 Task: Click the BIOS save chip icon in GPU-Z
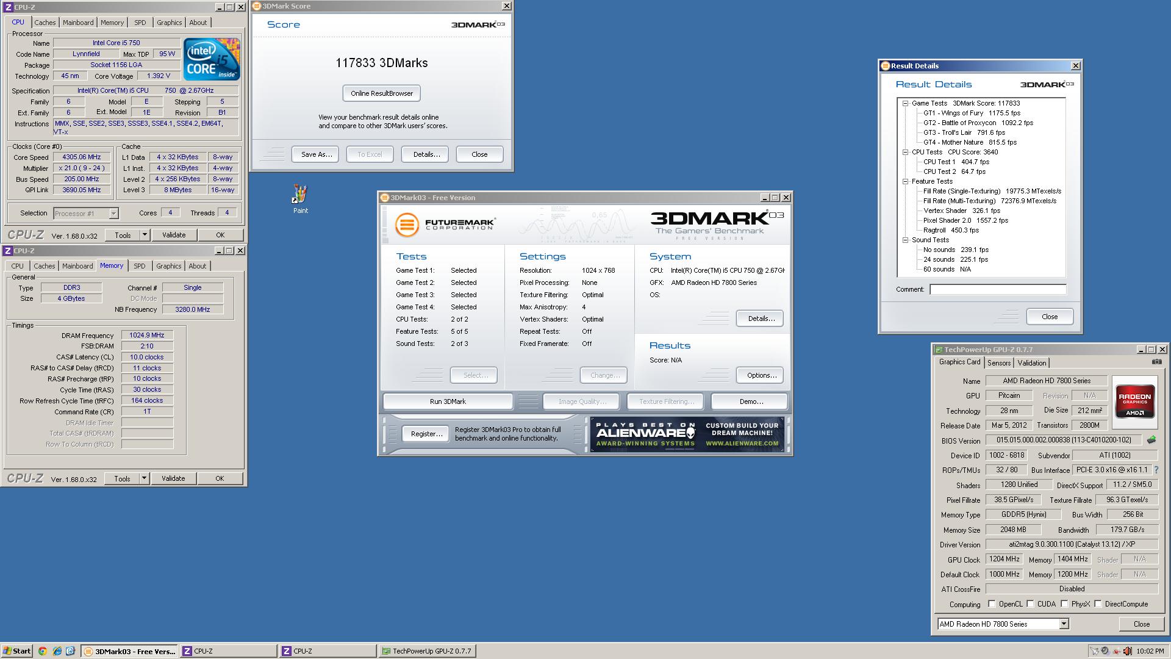click(1151, 440)
